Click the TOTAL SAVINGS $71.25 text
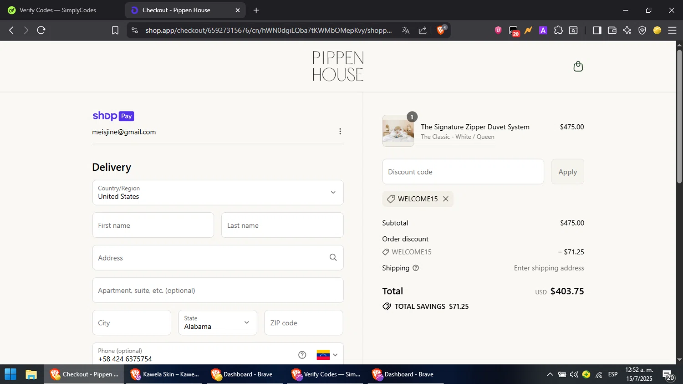This screenshot has width=683, height=384. coord(432,307)
